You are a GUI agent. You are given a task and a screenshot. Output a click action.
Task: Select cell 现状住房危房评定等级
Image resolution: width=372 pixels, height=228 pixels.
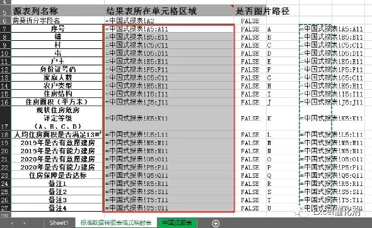click(57, 118)
